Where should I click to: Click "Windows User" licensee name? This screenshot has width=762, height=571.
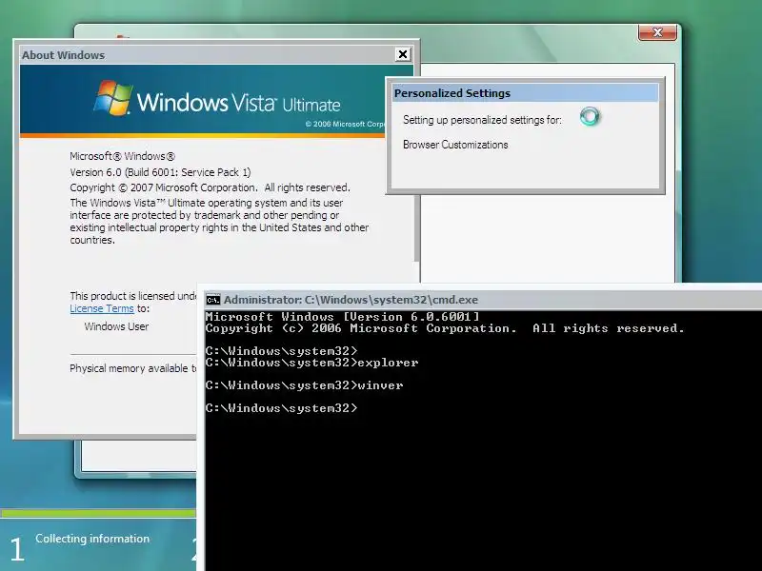point(116,326)
